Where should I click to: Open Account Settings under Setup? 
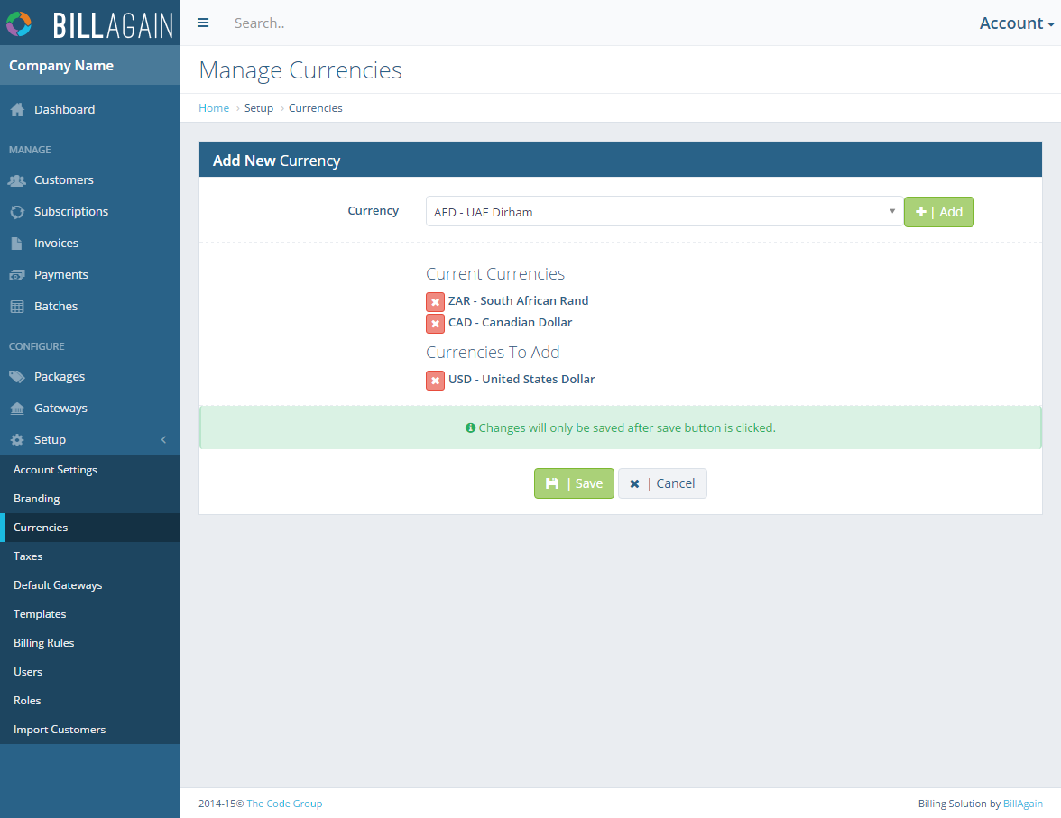click(90, 470)
